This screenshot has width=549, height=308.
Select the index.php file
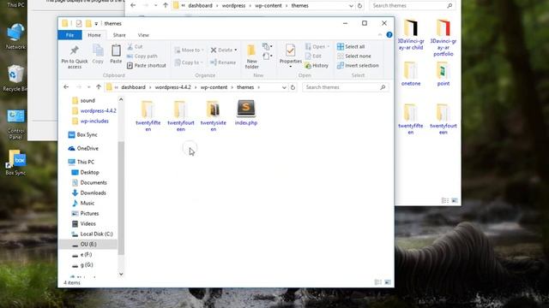point(246,113)
